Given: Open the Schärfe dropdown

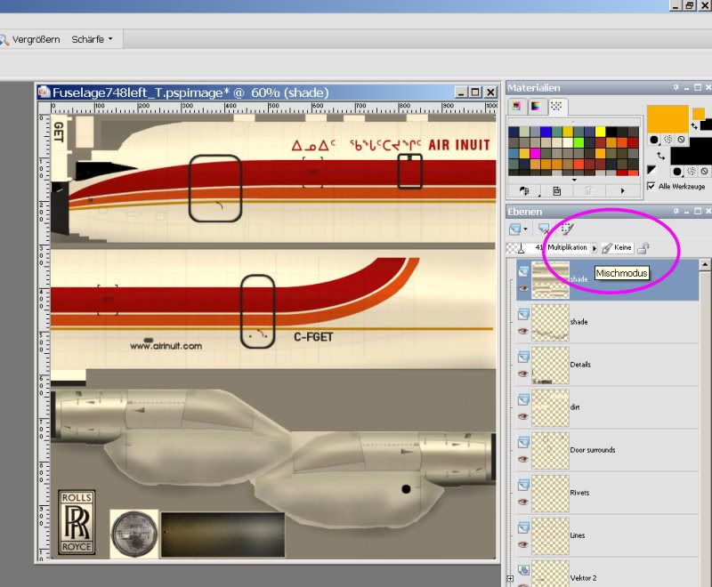Looking at the screenshot, I should 92,39.
